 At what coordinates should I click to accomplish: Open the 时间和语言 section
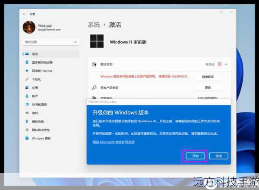click(51, 105)
